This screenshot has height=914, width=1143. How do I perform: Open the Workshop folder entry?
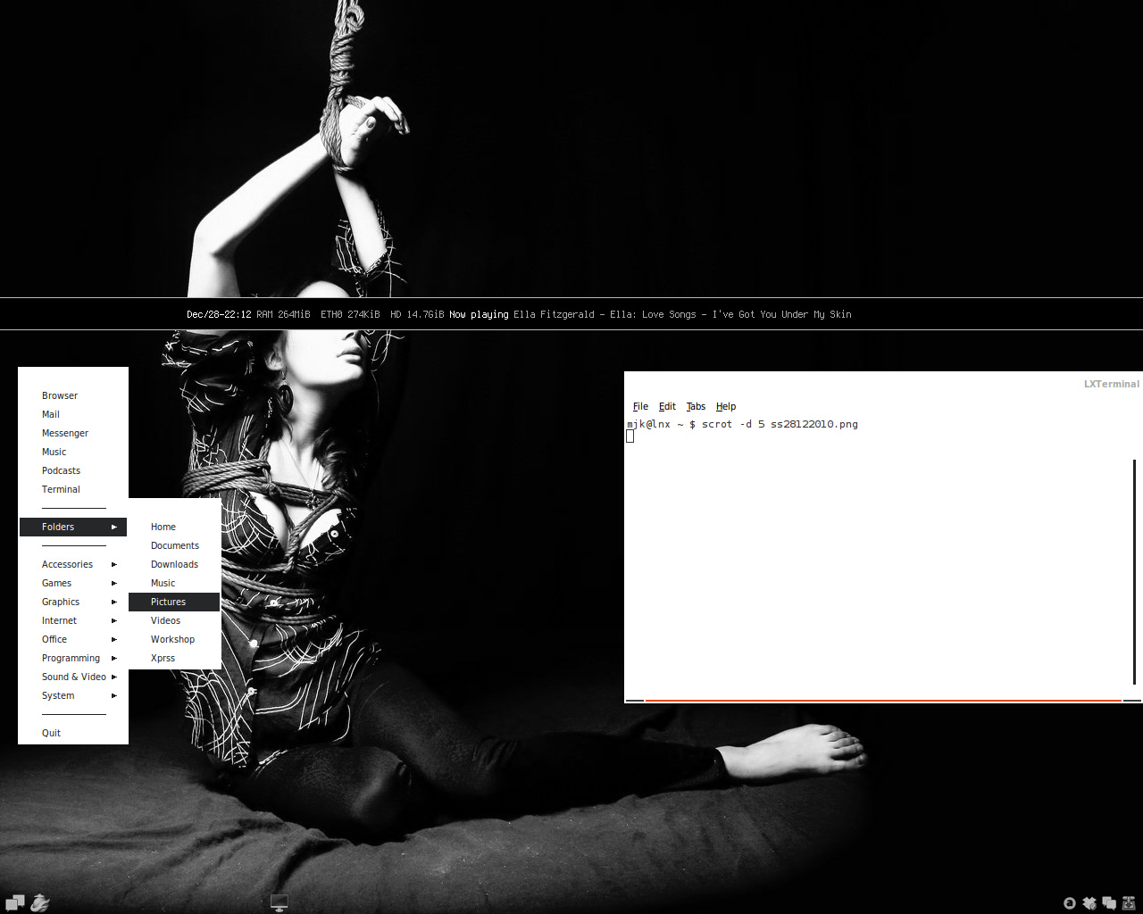point(174,639)
